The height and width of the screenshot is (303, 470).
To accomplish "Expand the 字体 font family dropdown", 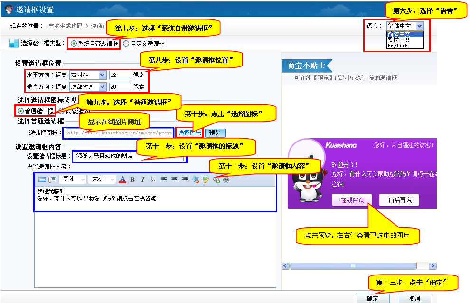I will coord(74,179).
